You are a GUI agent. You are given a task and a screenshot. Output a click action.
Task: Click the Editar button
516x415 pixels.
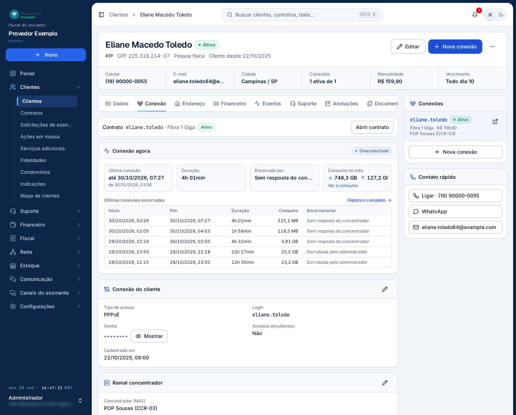click(408, 47)
